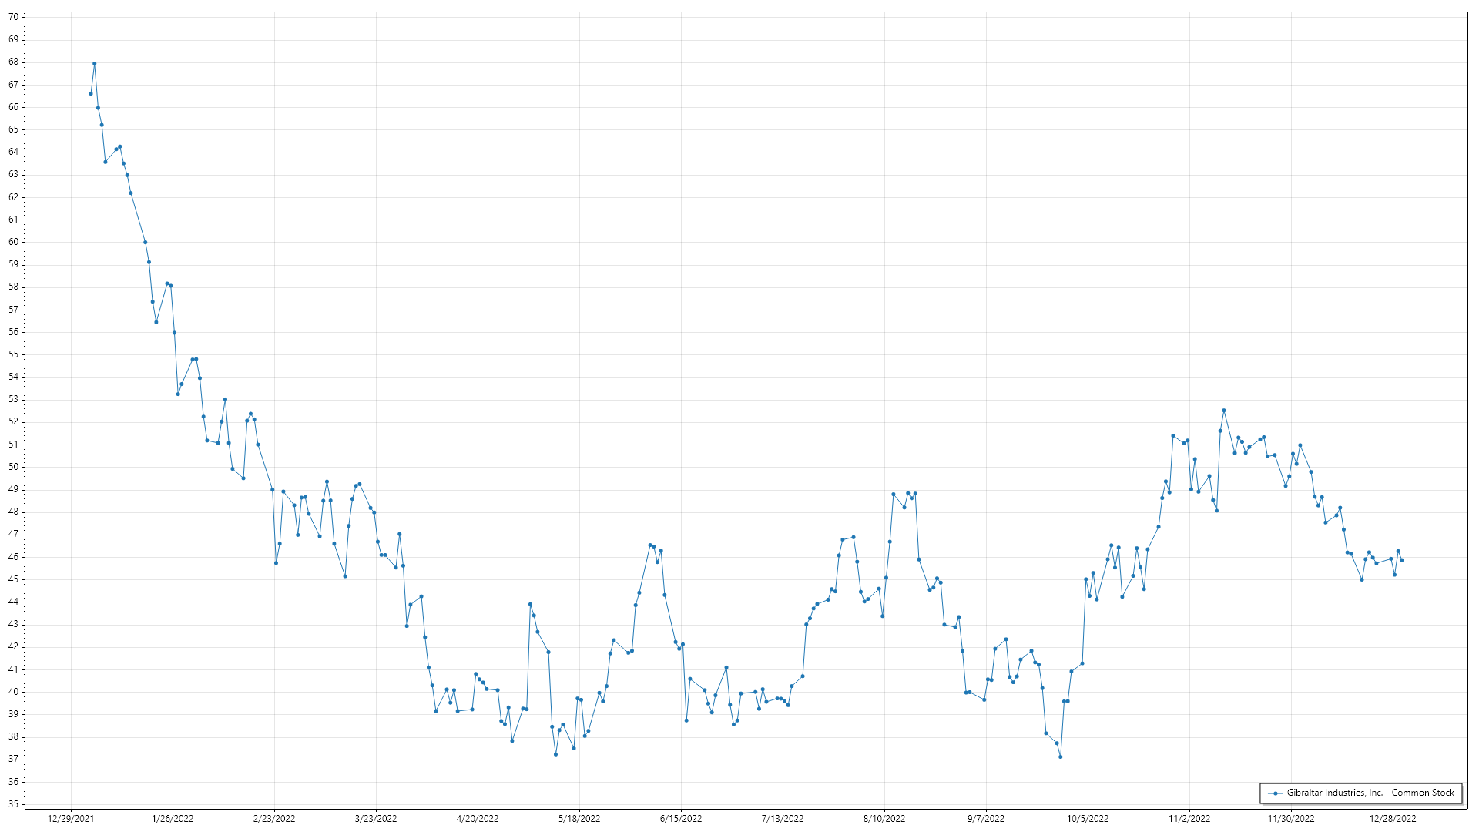Click the 8/10/2022 date label

pyautogui.click(x=884, y=819)
